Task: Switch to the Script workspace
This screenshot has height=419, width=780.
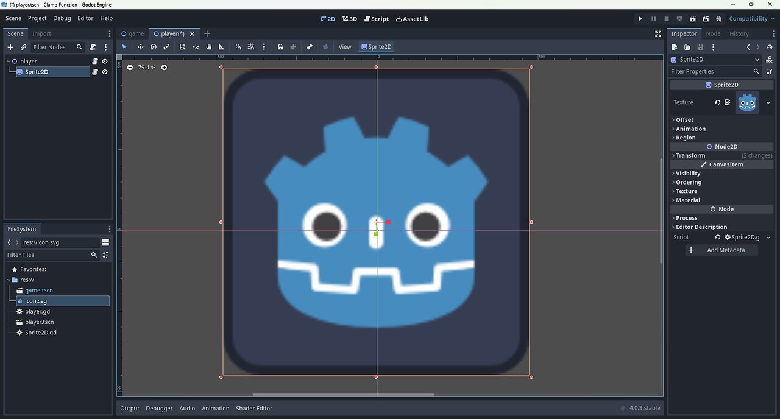Action: click(377, 19)
